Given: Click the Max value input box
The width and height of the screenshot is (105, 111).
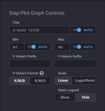Looking at the screenshot, I should (x=62, y=47).
